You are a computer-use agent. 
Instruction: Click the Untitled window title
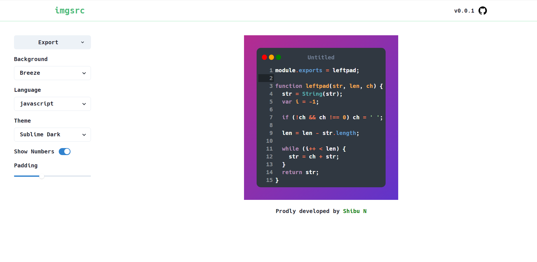point(321,57)
